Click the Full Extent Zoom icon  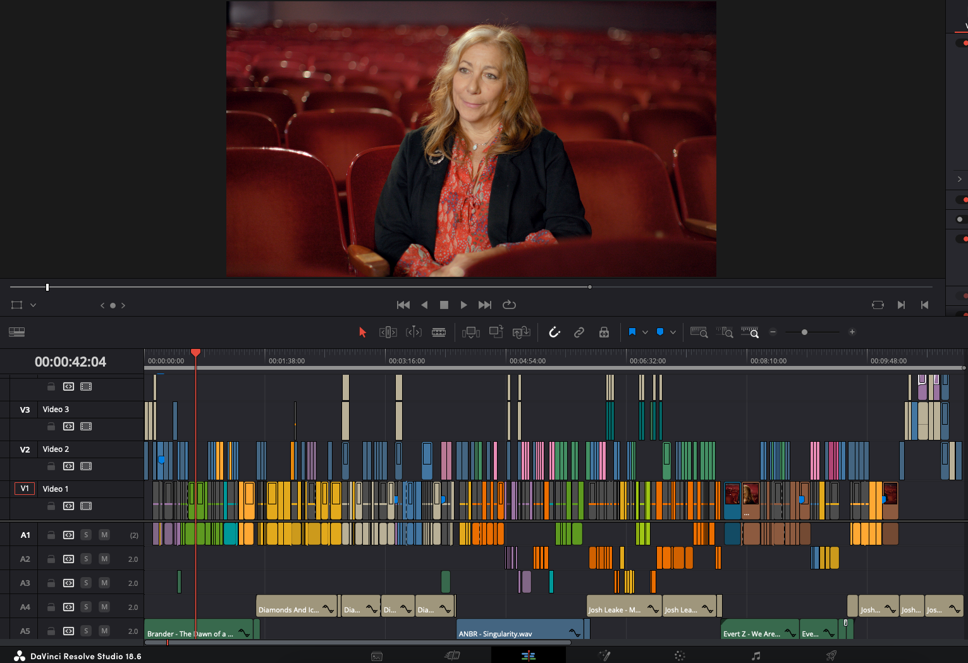(x=699, y=332)
